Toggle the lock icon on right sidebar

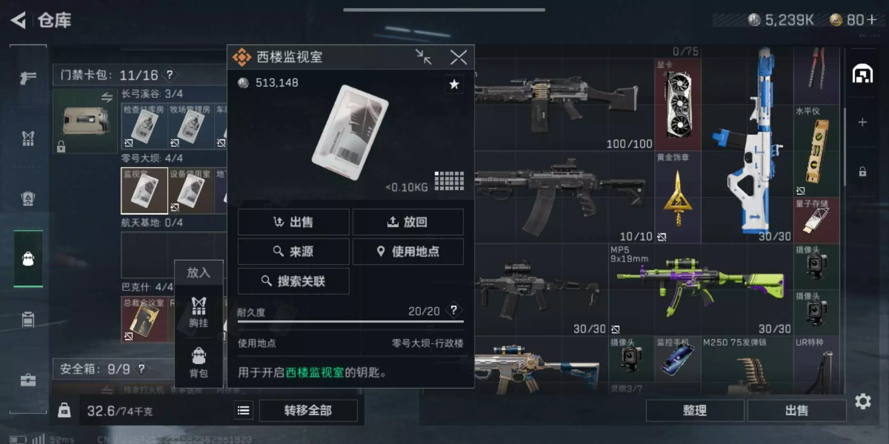pyautogui.click(x=862, y=171)
